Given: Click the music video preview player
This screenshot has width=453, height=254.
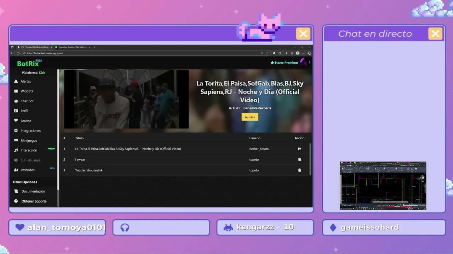Looking at the screenshot, I should (x=126, y=99).
